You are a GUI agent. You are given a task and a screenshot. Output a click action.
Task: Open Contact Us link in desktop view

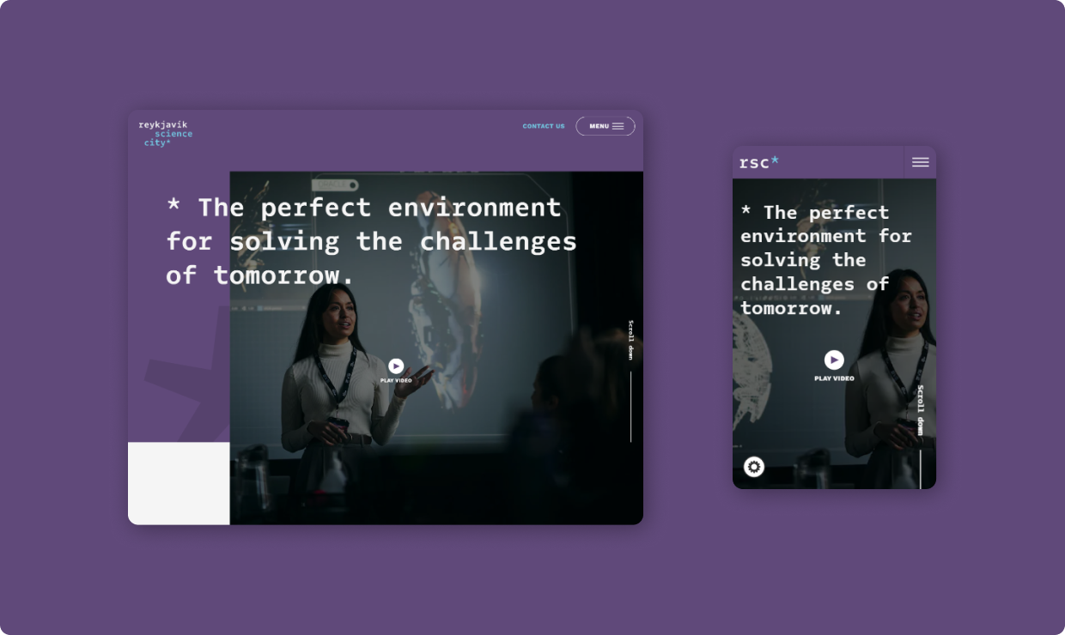(544, 126)
